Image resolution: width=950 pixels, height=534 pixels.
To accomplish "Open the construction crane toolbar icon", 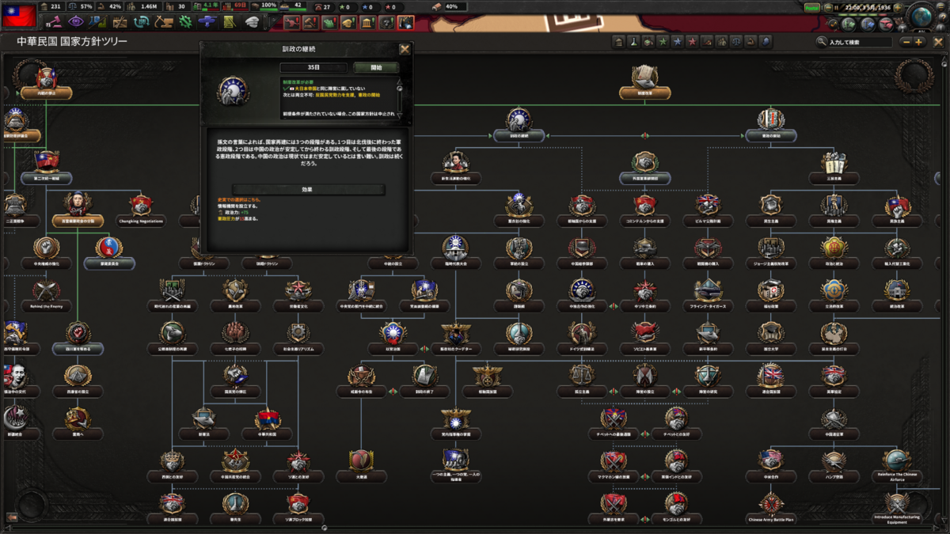I will [x=163, y=21].
